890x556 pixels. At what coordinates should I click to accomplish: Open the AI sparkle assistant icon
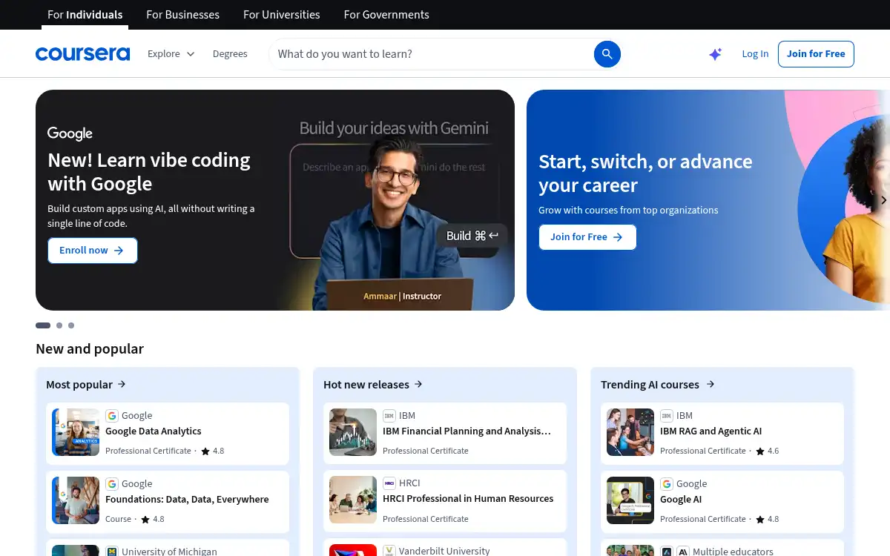[x=715, y=54]
